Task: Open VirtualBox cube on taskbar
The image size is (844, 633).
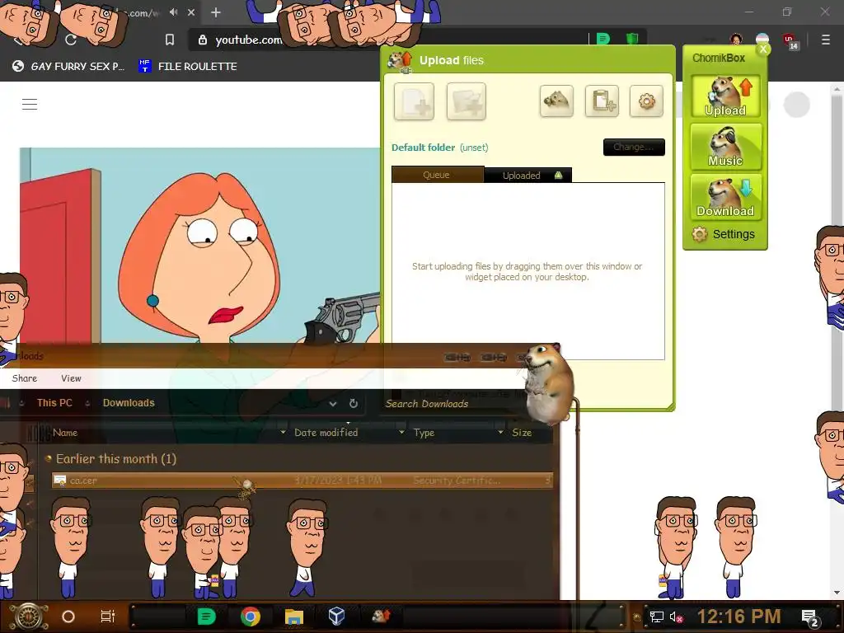Action: 336,617
